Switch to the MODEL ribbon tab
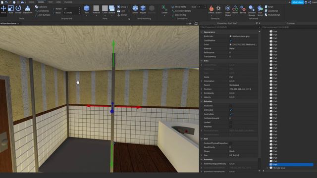This screenshot has width=317, height=178. 41,2
